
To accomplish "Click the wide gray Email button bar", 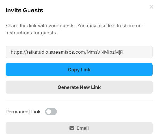I will pyautogui.click(x=79, y=128).
